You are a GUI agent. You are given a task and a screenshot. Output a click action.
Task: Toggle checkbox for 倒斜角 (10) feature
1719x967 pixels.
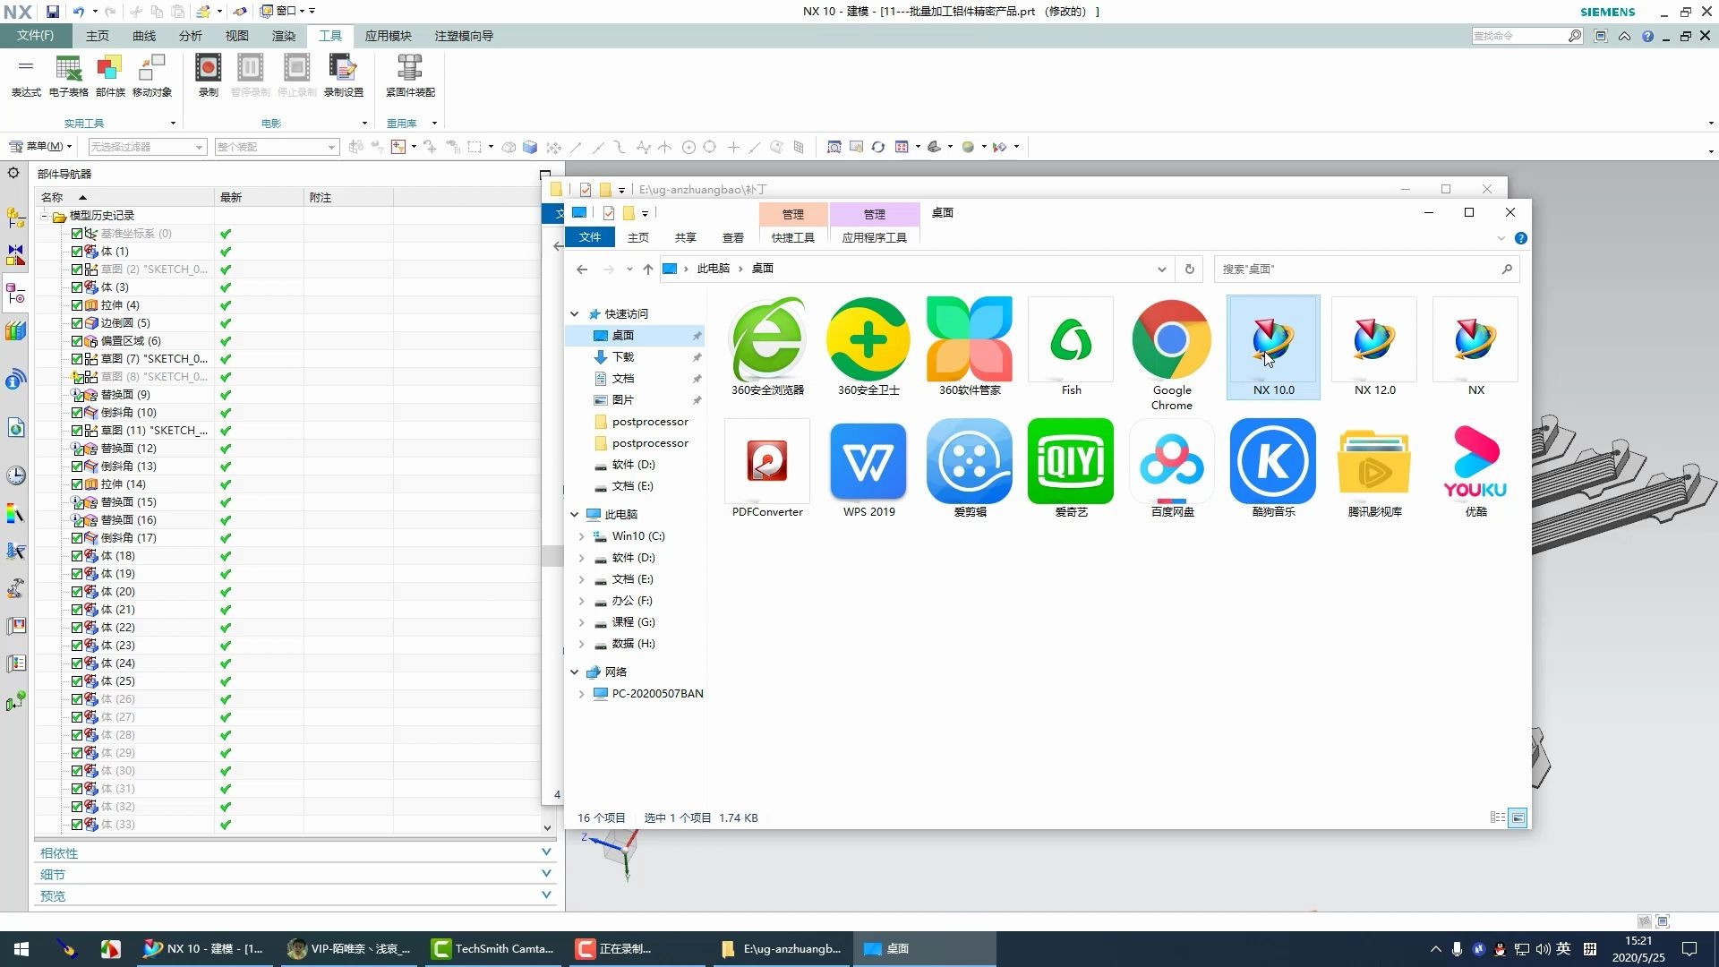77,413
